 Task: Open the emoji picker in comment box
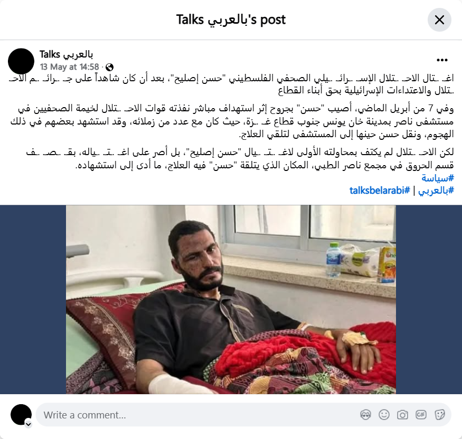tap(384, 415)
